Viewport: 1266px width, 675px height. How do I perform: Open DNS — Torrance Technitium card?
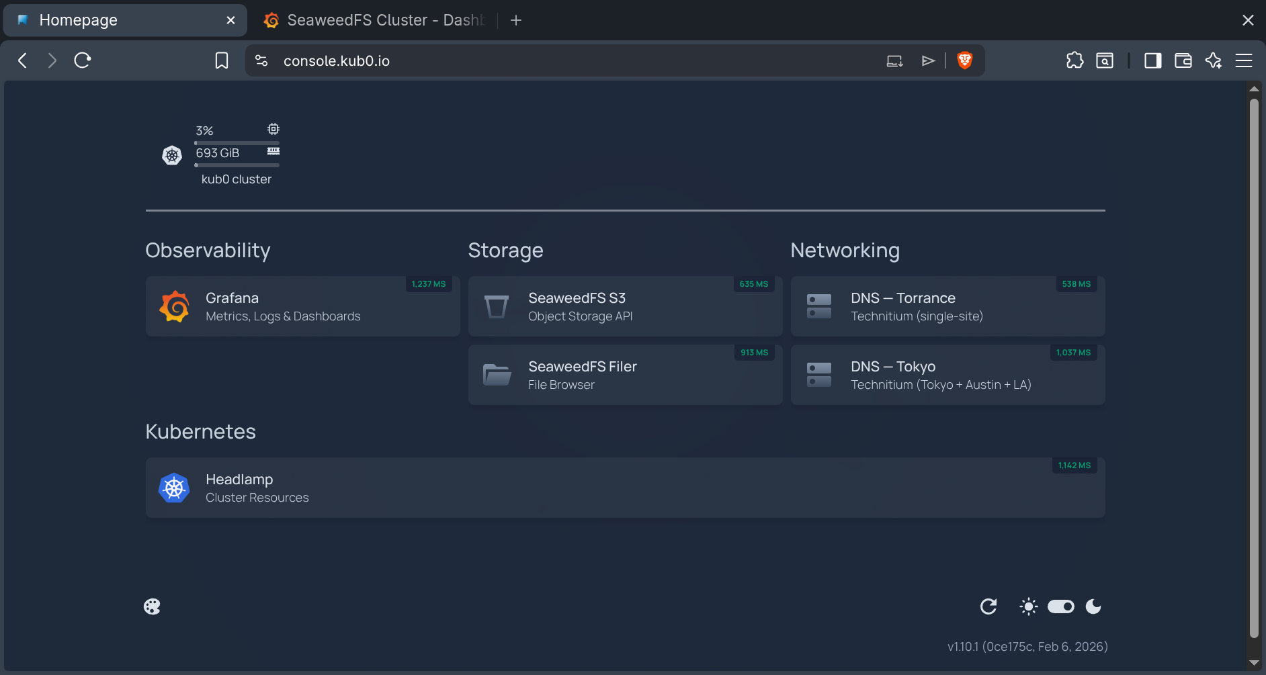947,306
